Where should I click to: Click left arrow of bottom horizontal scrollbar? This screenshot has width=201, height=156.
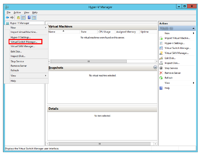(x=47, y=144)
